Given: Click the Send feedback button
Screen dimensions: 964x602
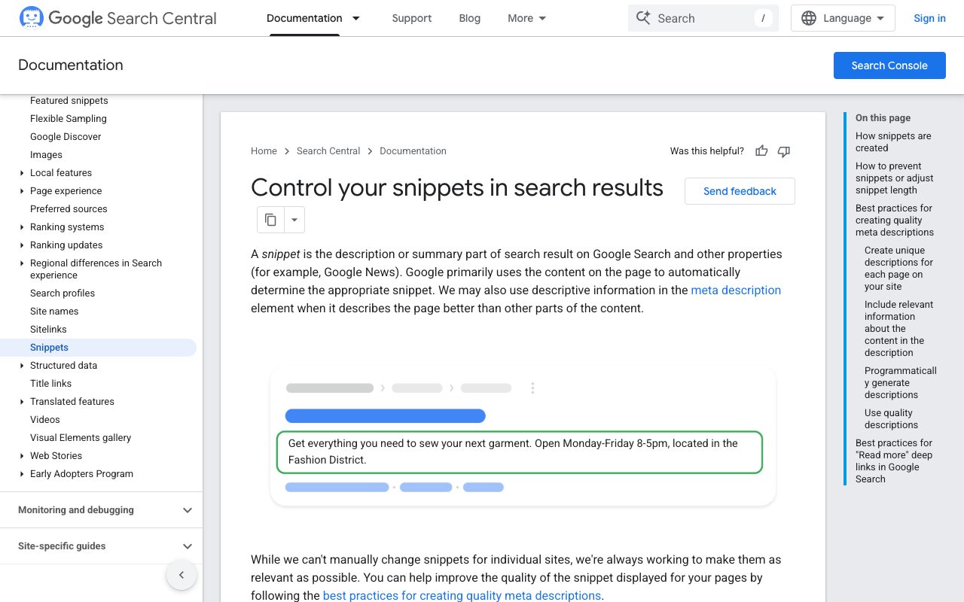Looking at the screenshot, I should 740,191.
